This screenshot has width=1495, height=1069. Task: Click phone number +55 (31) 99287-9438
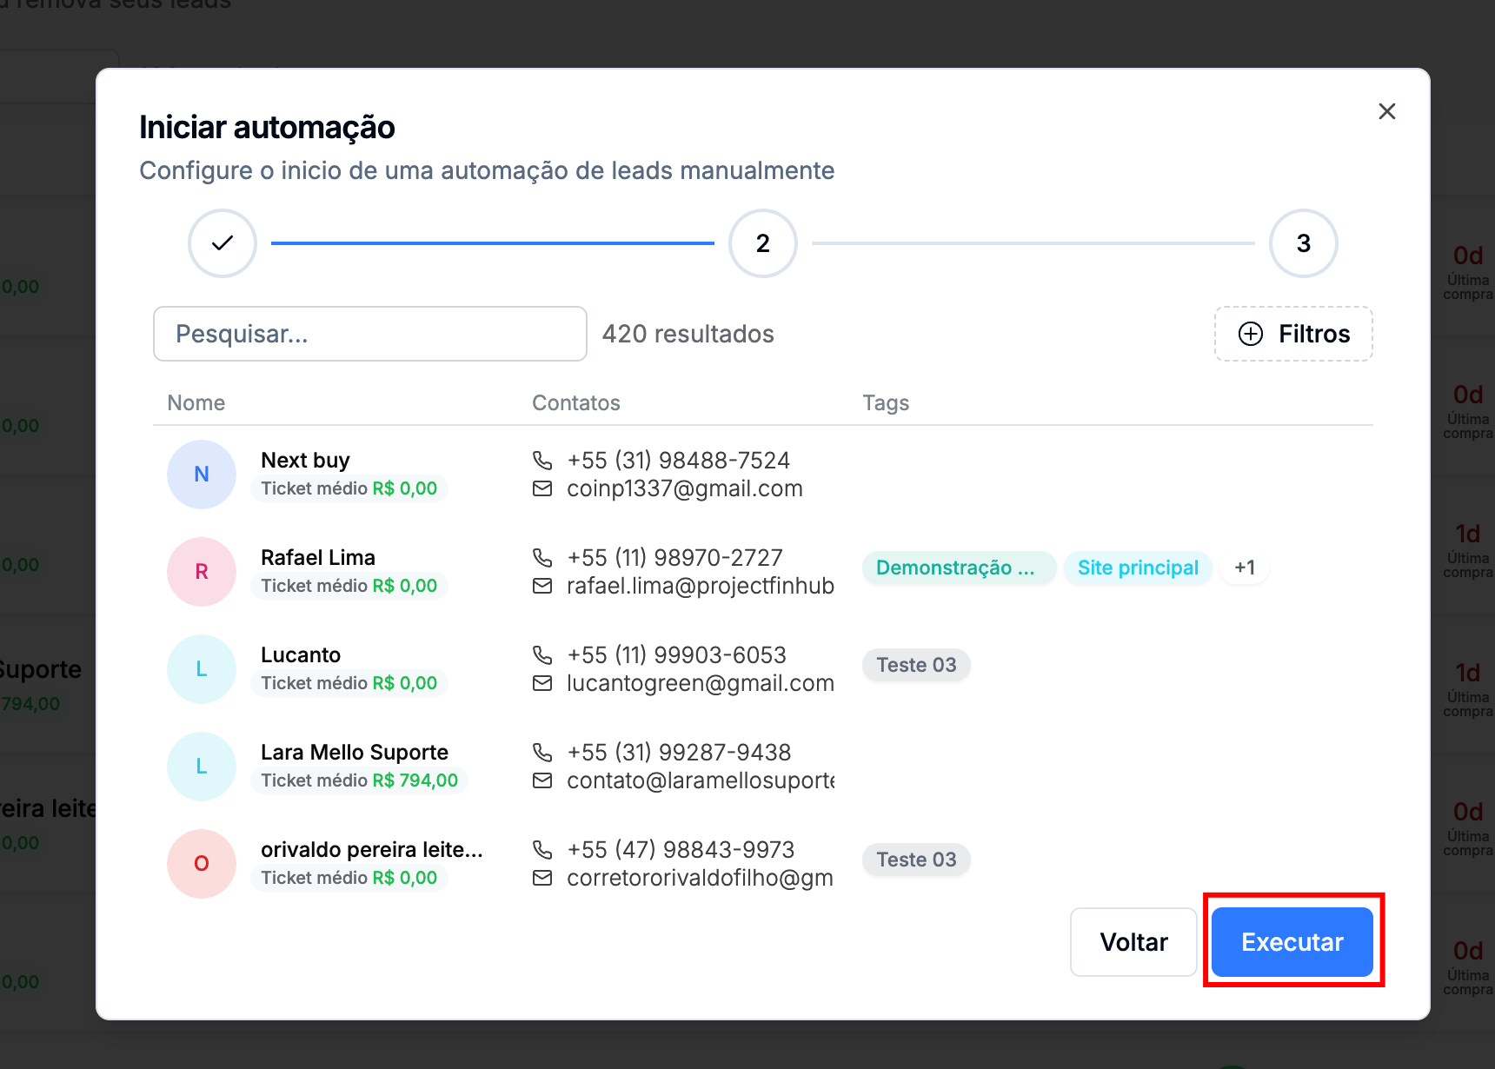pos(679,752)
